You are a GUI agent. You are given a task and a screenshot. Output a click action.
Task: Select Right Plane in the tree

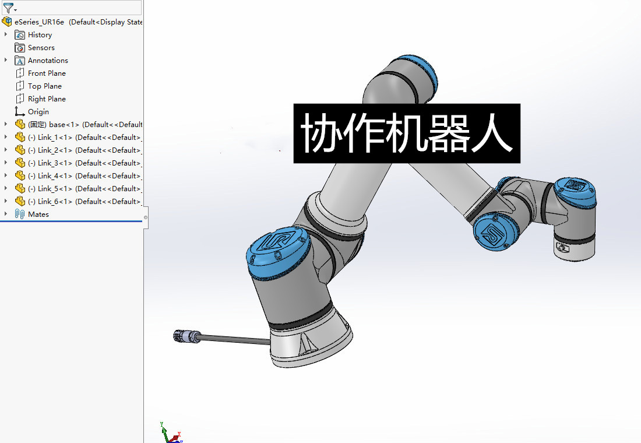[47, 99]
